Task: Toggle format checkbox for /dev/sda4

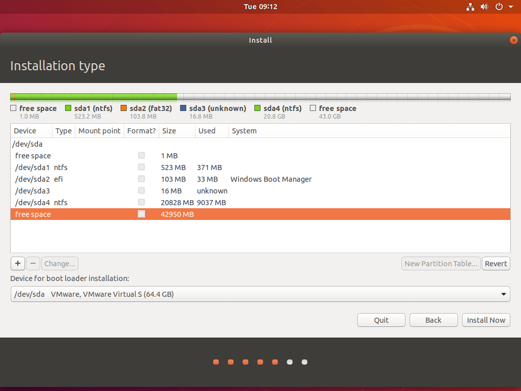Action: coord(141,203)
